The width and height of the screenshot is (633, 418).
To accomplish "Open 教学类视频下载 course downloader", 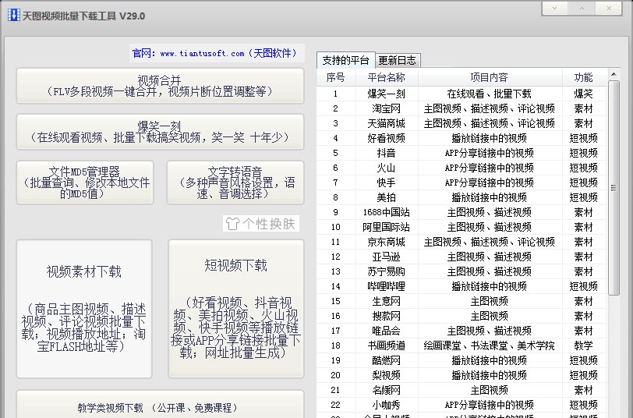I will tap(160, 406).
